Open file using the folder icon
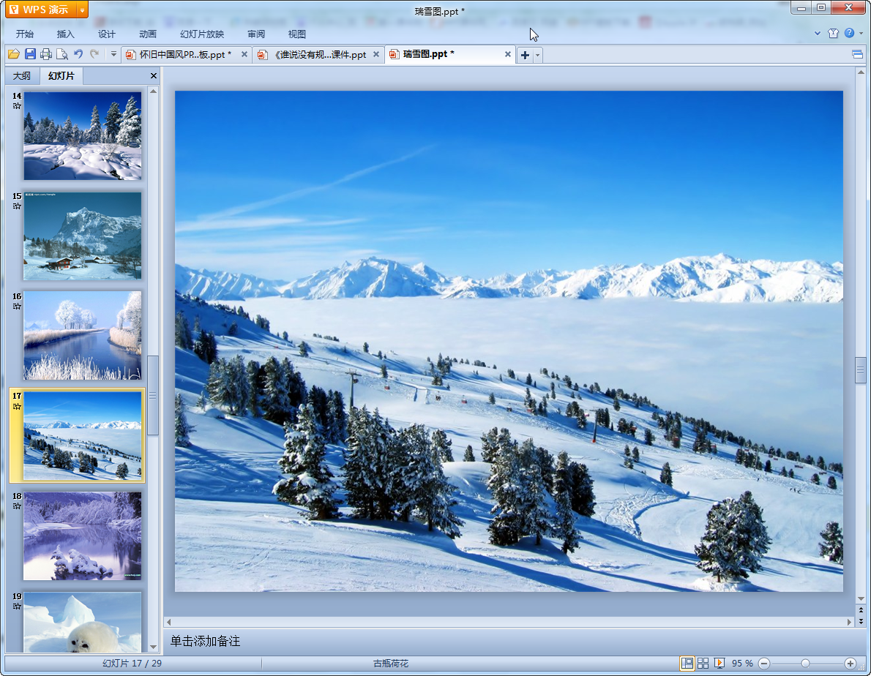 coord(14,54)
